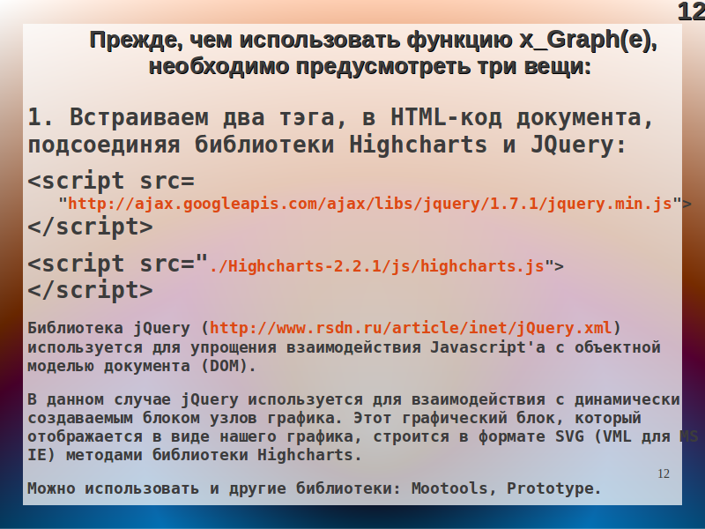705x529 pixels.
Task: Select the line ending 'Javascript'а с объектной'
Action: pos(344,347)
